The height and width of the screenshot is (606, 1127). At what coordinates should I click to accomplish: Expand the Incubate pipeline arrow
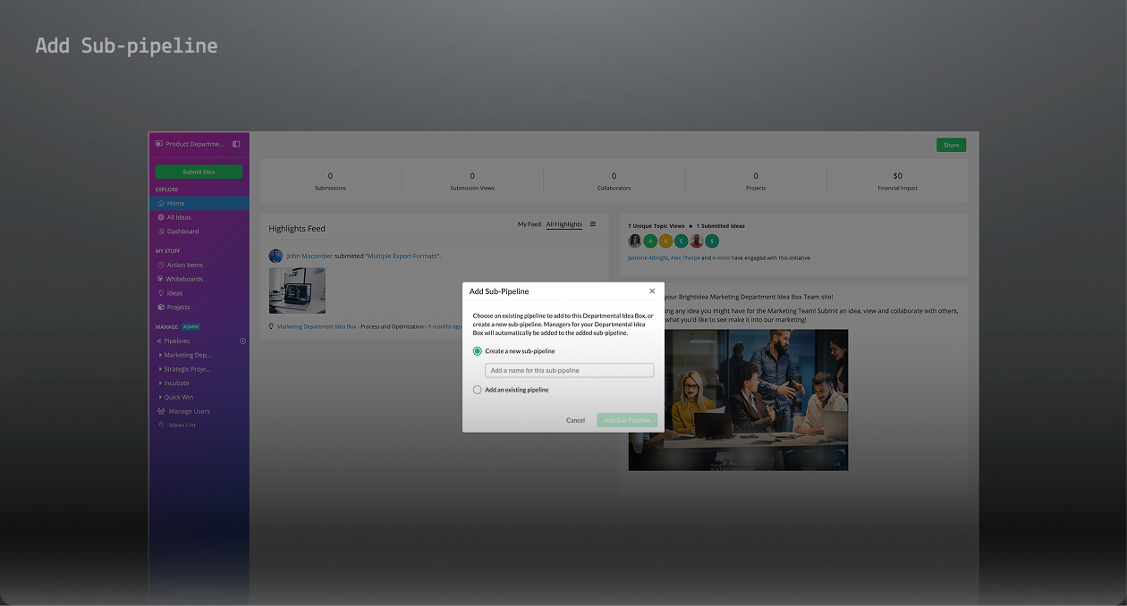tap(160, 383)
